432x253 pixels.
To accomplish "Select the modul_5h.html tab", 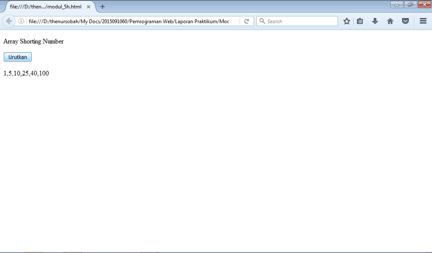I will pyautogui.click(x=46, y=7).
